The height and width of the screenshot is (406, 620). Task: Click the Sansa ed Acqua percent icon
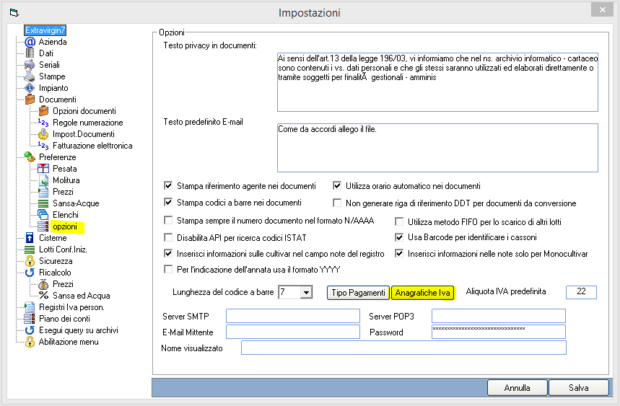point(43,296)
